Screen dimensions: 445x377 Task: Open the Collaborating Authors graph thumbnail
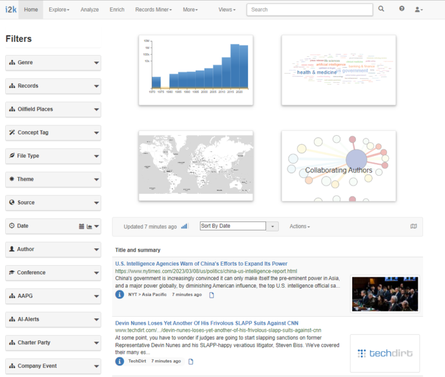tap(338, 166)
